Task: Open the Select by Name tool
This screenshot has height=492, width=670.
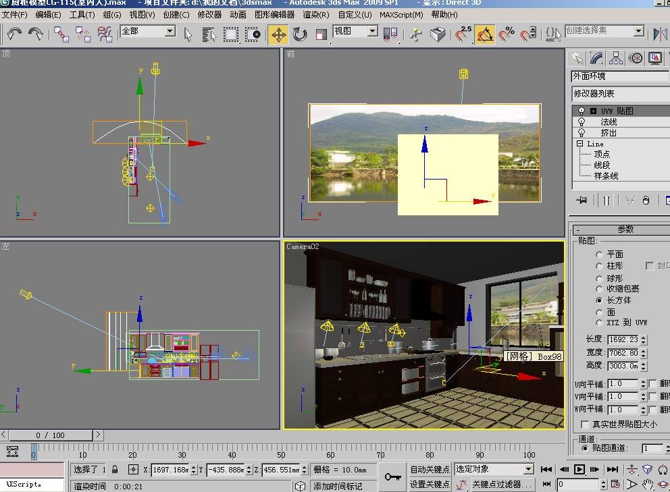Action: pyautogui.click(x=209, y=34)
